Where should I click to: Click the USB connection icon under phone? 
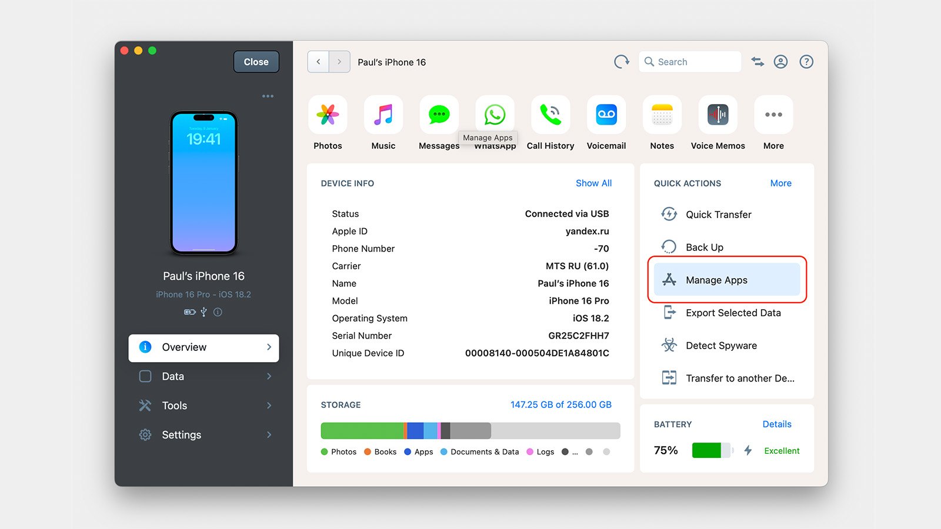click(203, 312)
